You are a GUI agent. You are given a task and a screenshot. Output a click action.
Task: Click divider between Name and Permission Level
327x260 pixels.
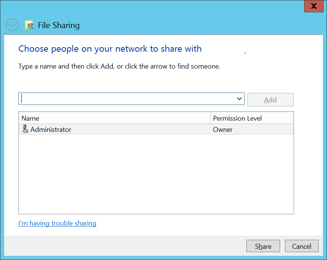pyautogui.click(x=211, y=118)
